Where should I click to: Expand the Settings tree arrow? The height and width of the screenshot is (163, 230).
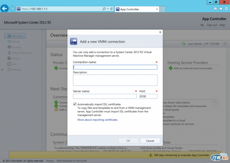(2, 69)
